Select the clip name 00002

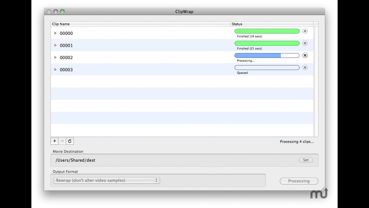point(66,57)
